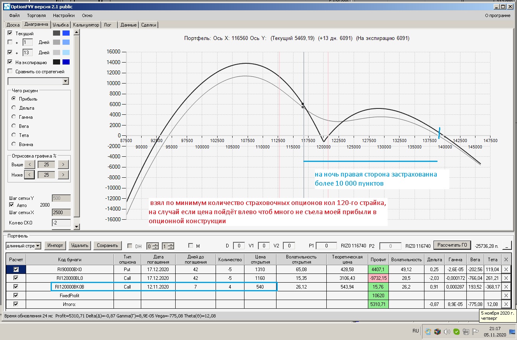This screenshot has width=517, height=340.
Task: Enable Сравнить со стратегией checkbox
Action: pyautogui.click(x=10, y=72)
